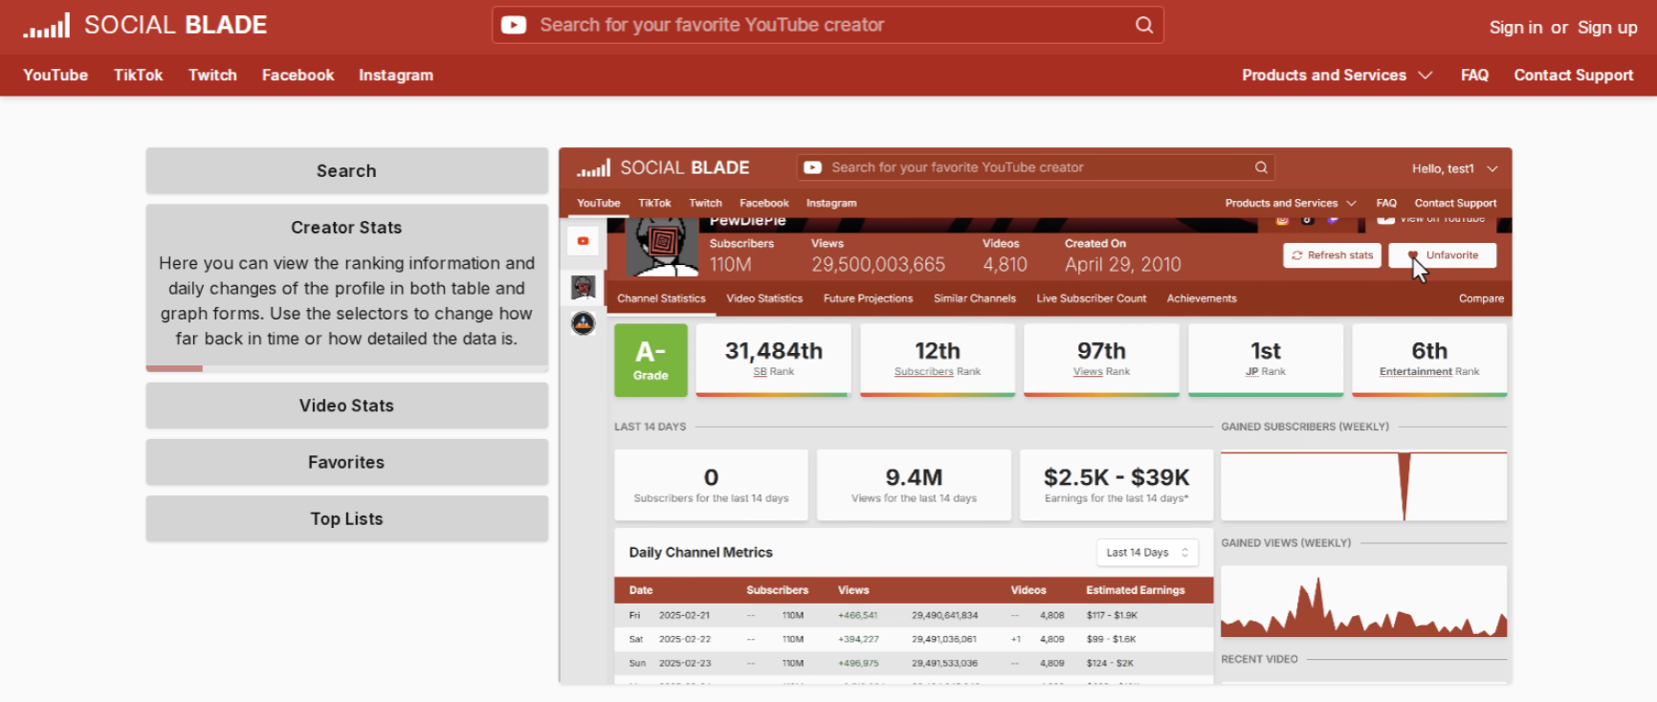Open the Video Statistics tab
Image resolution: width=1657 pixels, height=702 pixels.
click(x=764, y=298)
